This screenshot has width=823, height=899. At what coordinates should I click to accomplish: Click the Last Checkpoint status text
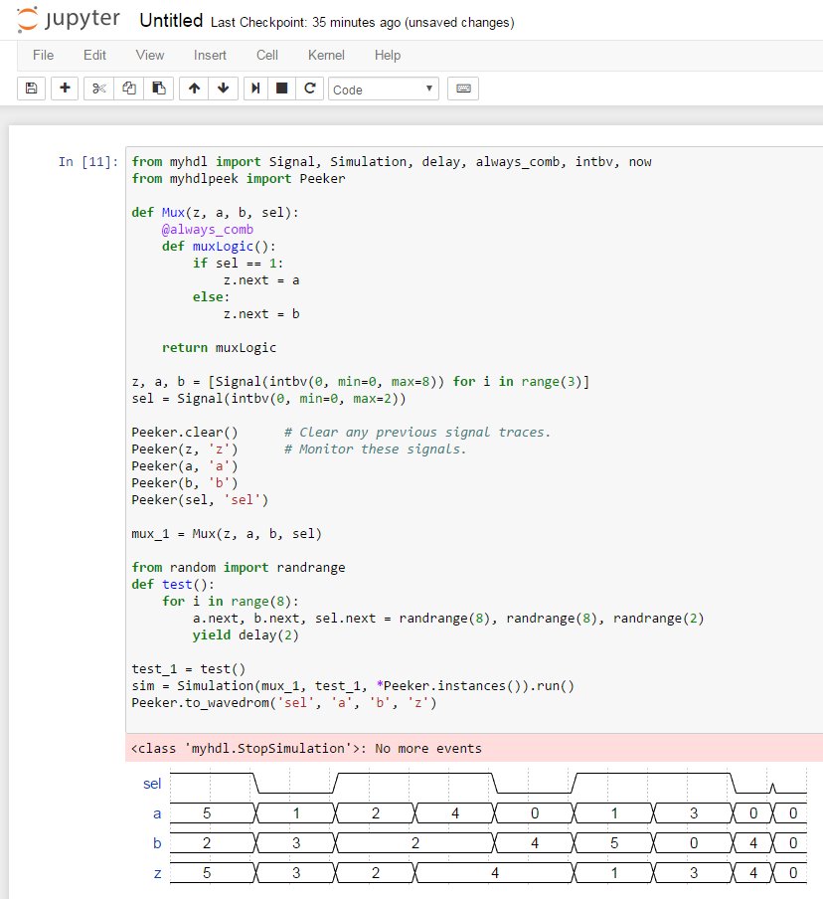point(362,22)
